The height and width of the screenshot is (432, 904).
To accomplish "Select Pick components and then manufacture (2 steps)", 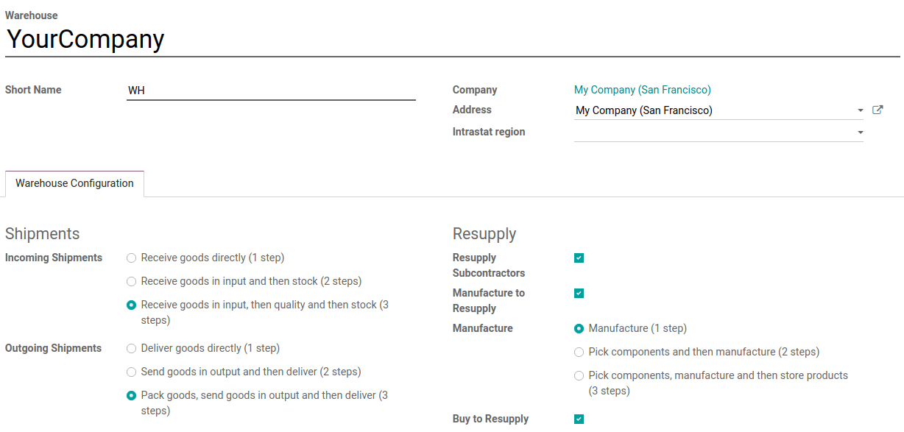I will (579, 352).
